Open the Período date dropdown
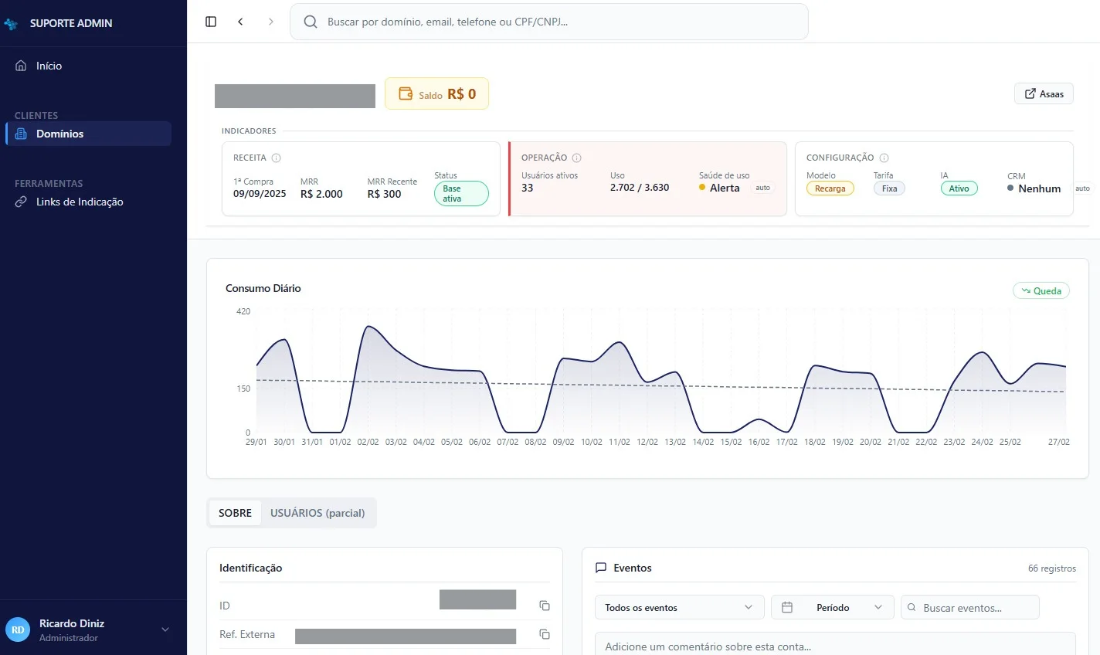 click(833, 607)
